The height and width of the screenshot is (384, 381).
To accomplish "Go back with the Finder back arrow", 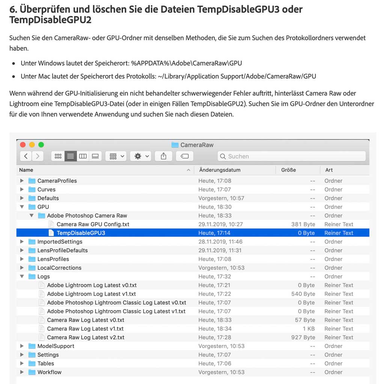I will 26,156.
